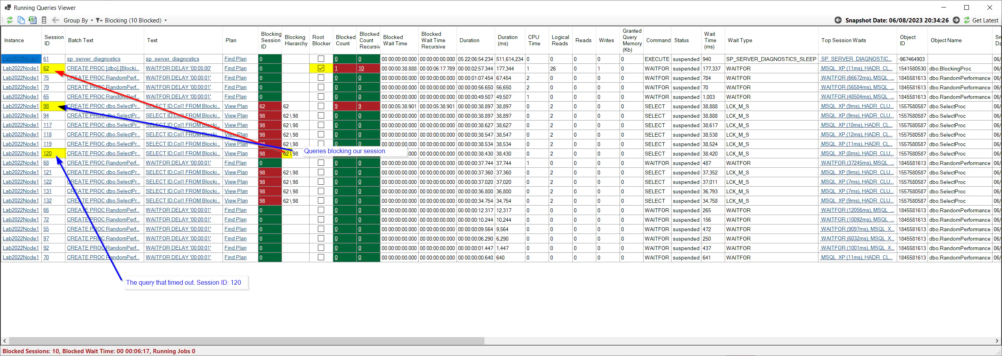Image resolution: width=1002 pixels, height=356 pixels.
Task: Click WAITFOR (66672ms) top session waits link
Action: coord(857,78)
